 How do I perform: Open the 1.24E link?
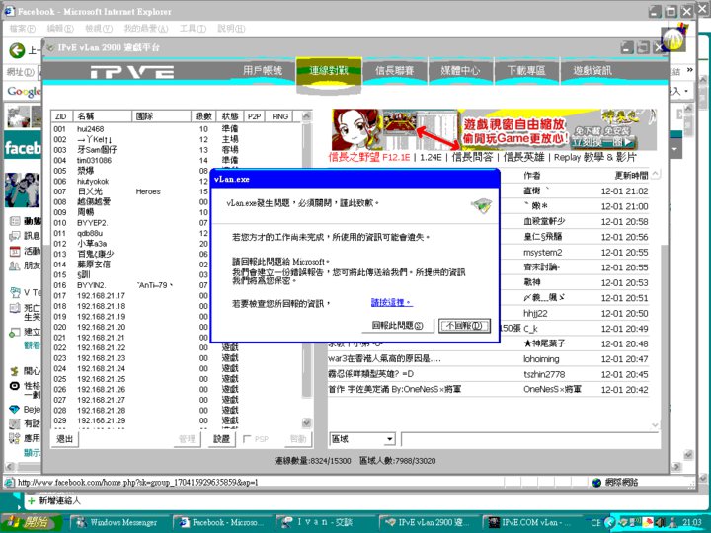tap(431, 157)
